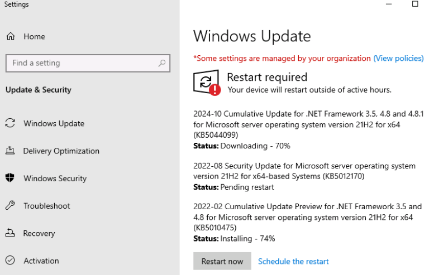Open Delivery Optimization settings
The image size is (429, 275).
coord(61,151)
